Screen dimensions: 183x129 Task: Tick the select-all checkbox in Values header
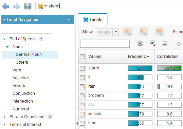[82, 57]
